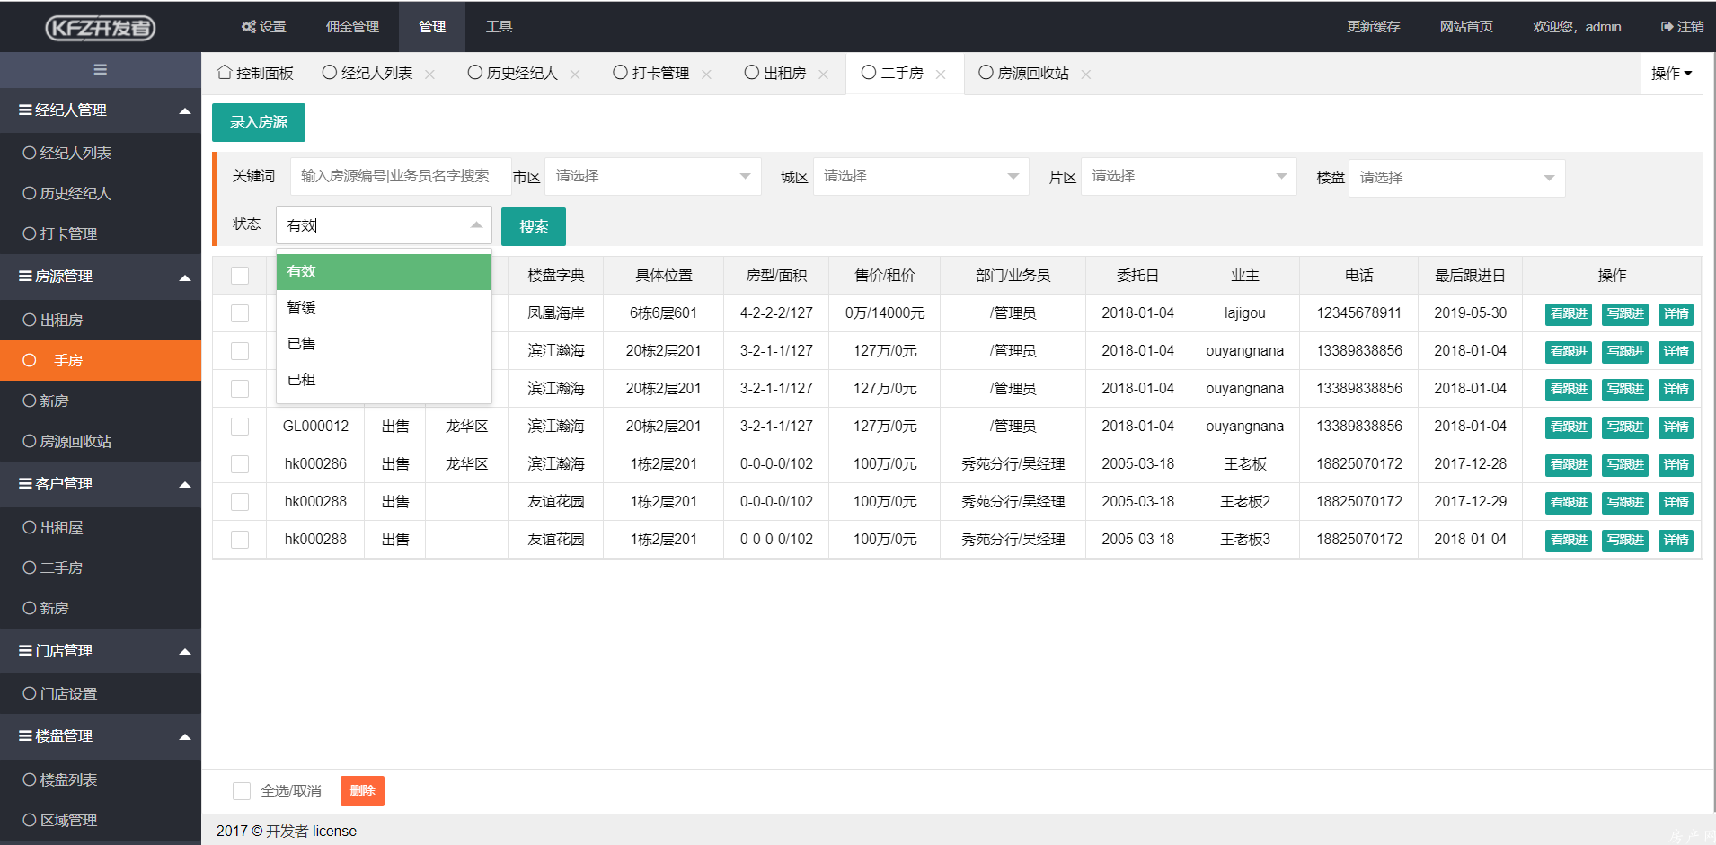
Task: Check the 王老板3 row checkbox
Action: [x=240, y=540]
